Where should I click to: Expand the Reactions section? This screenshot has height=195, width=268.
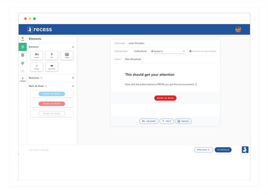pyautogui.click(x=73, y=78)
